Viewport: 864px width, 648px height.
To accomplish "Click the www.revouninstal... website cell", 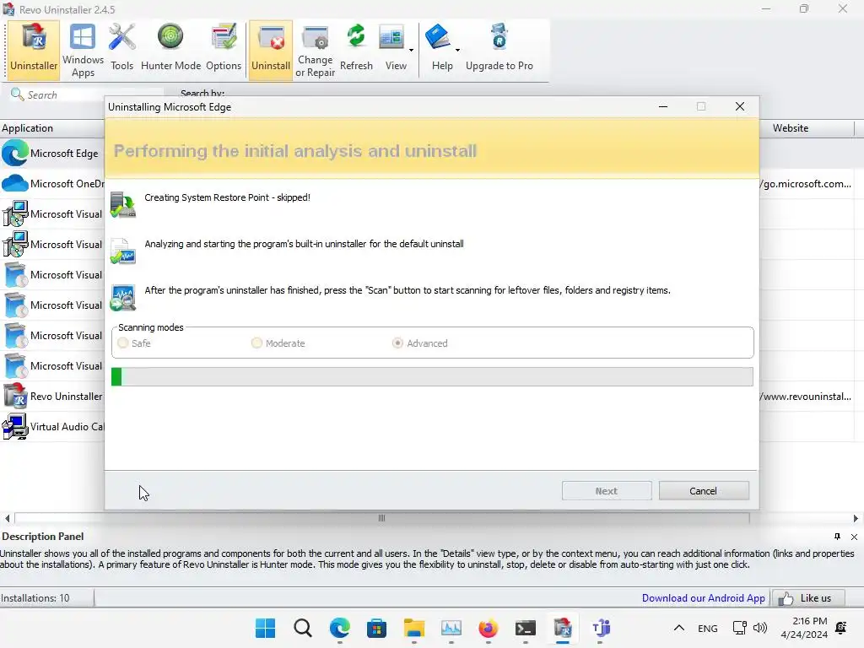I will click(x=806, y=397).
